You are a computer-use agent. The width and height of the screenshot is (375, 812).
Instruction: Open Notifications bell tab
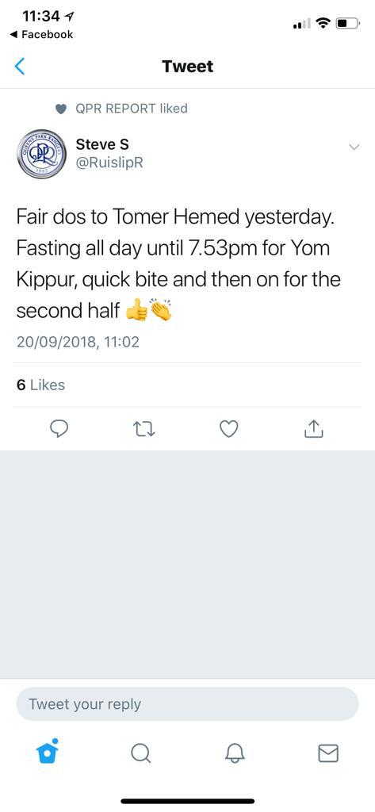235,753
